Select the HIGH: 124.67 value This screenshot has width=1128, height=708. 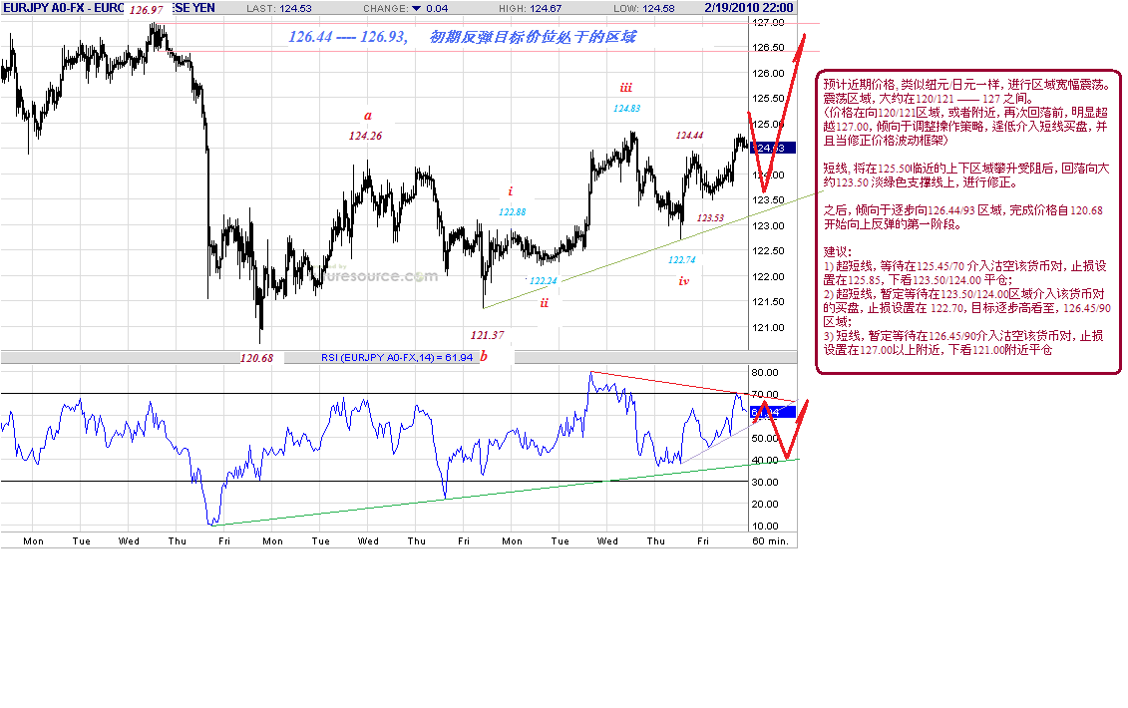(x=530, y=9)
